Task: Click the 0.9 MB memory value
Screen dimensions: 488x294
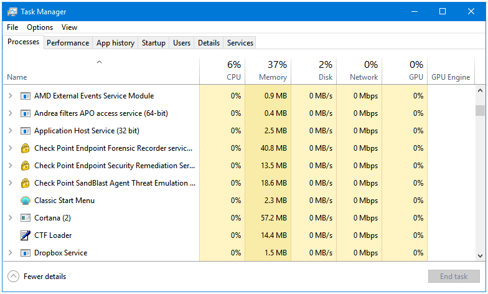Action: coord(275,96)
